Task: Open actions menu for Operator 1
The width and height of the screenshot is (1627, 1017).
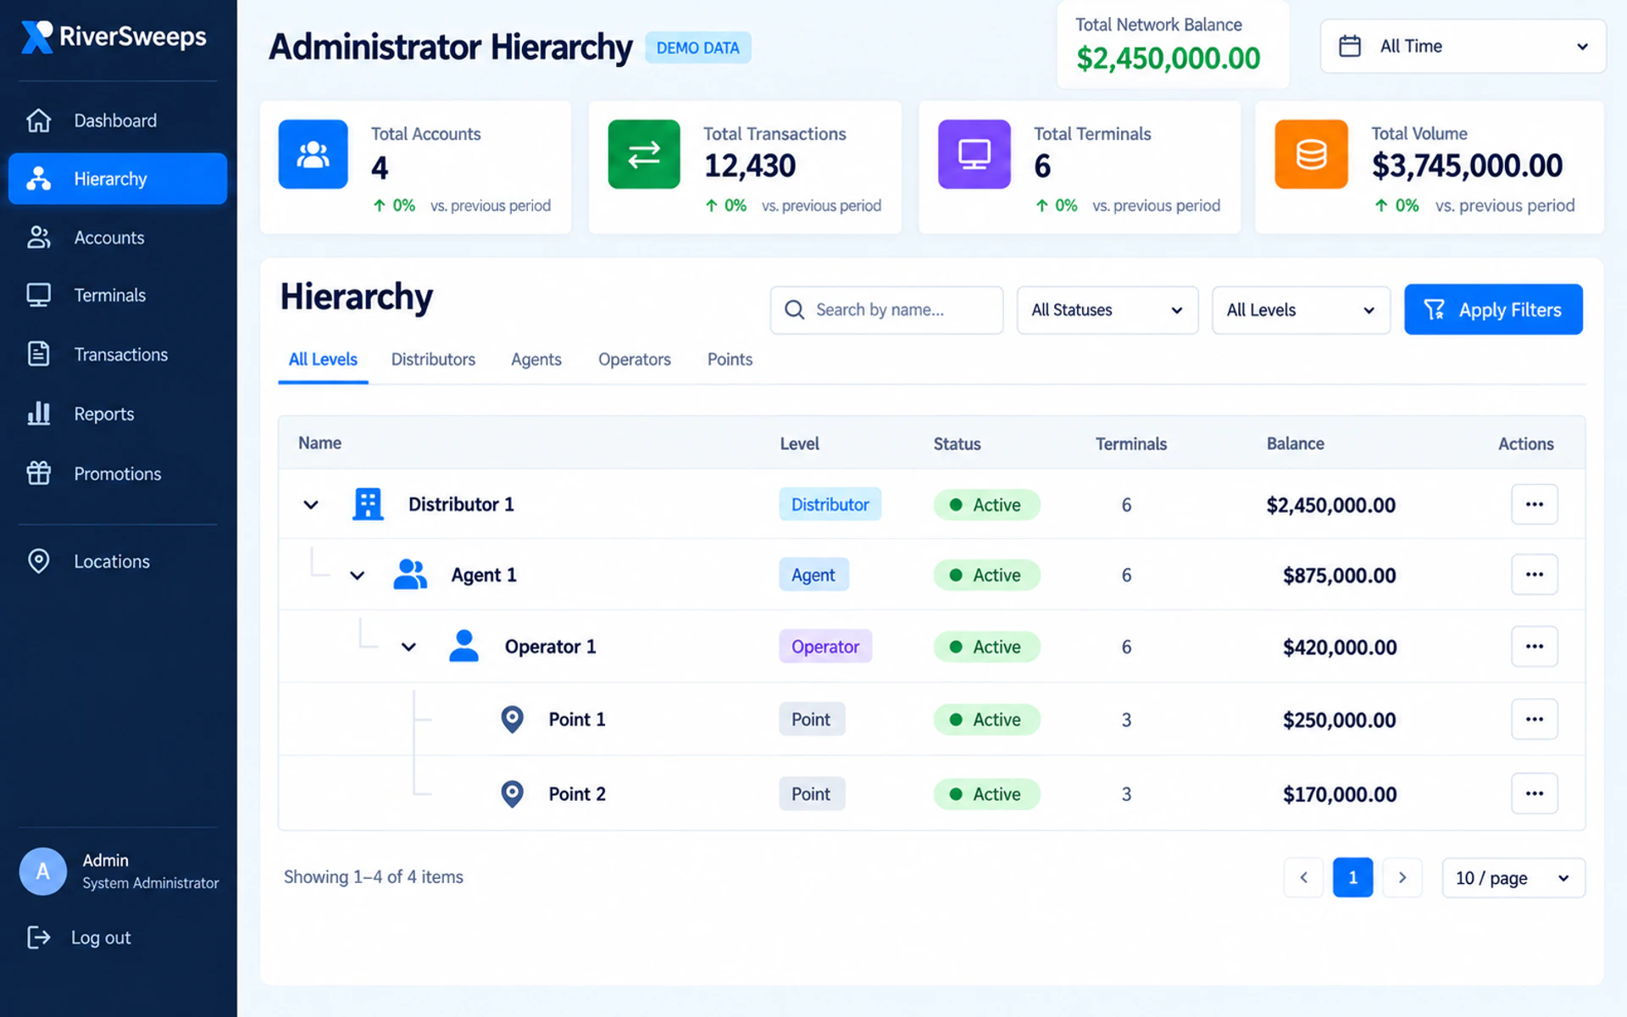Action: 1535,647
